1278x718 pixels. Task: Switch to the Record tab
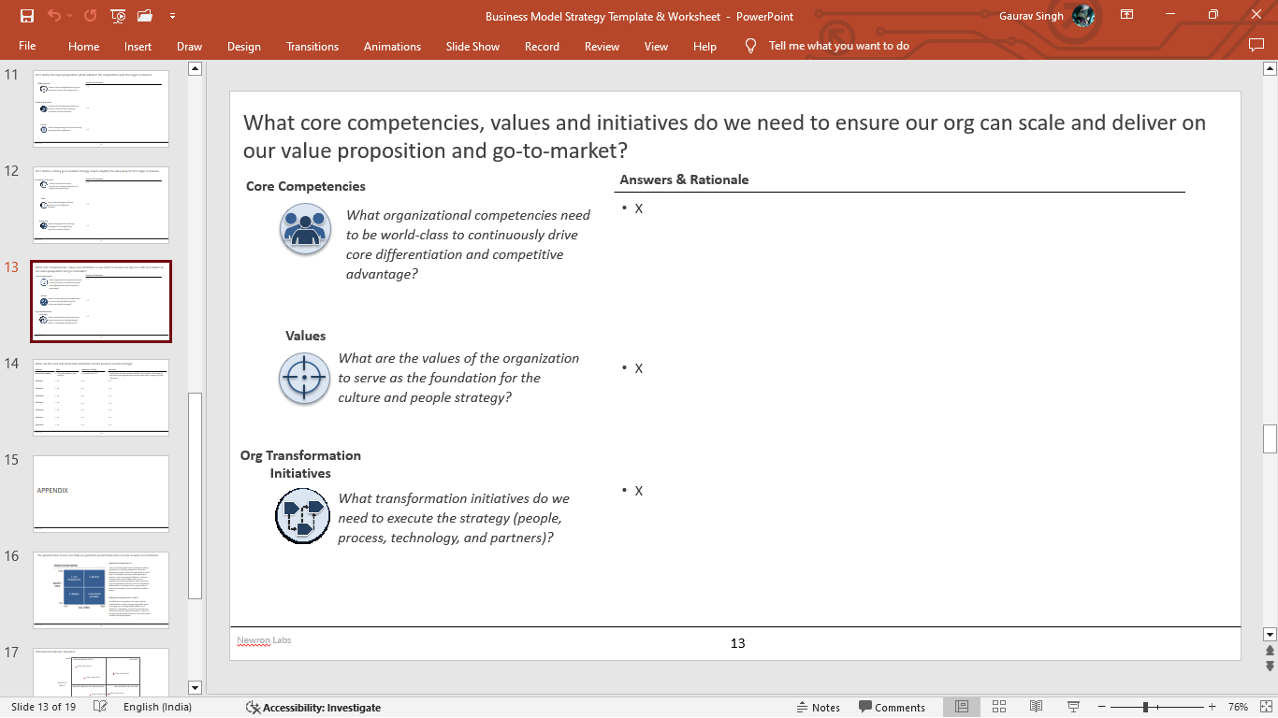[542, 47]
